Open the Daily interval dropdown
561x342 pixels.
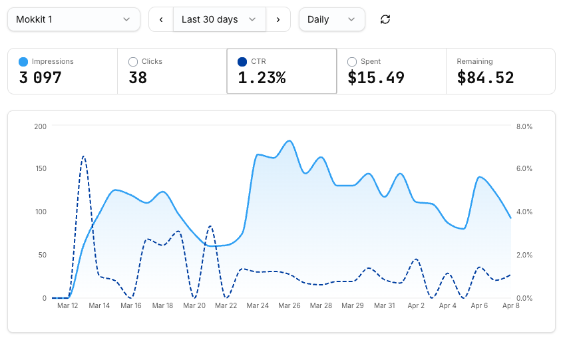coord(331,19)
